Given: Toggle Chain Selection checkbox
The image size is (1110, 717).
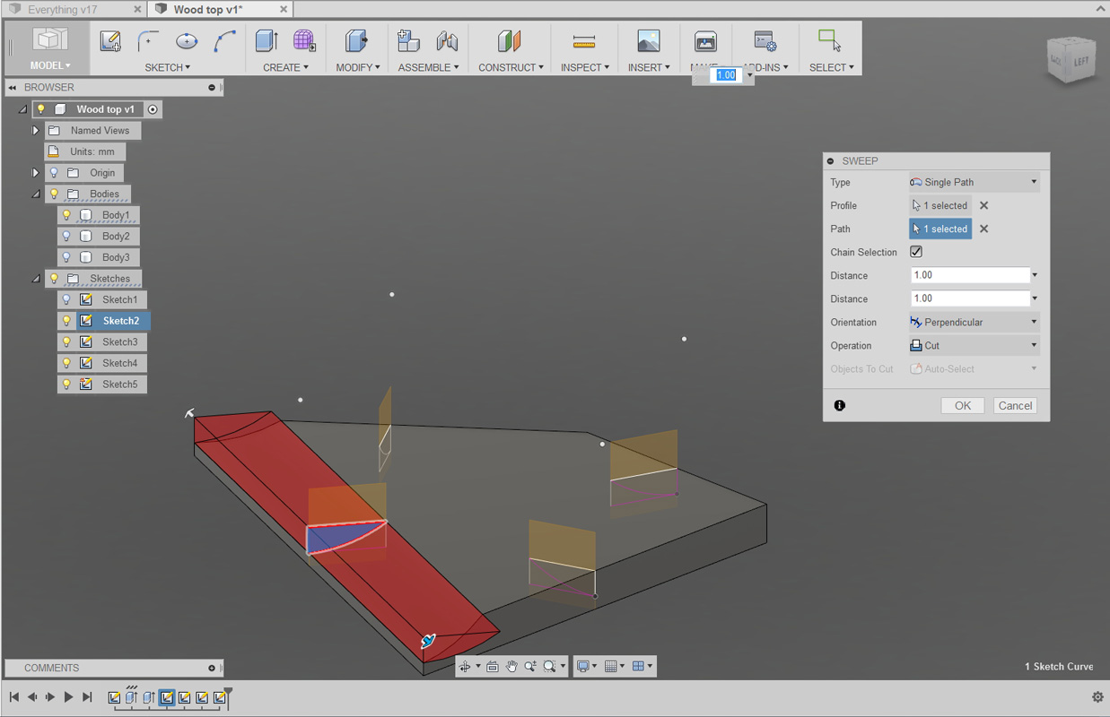Looking at the screenshot, I should pos(916,252).
